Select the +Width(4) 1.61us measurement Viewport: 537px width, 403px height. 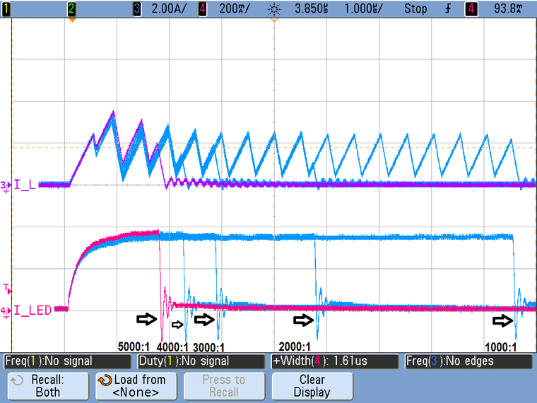pos(335,361)
